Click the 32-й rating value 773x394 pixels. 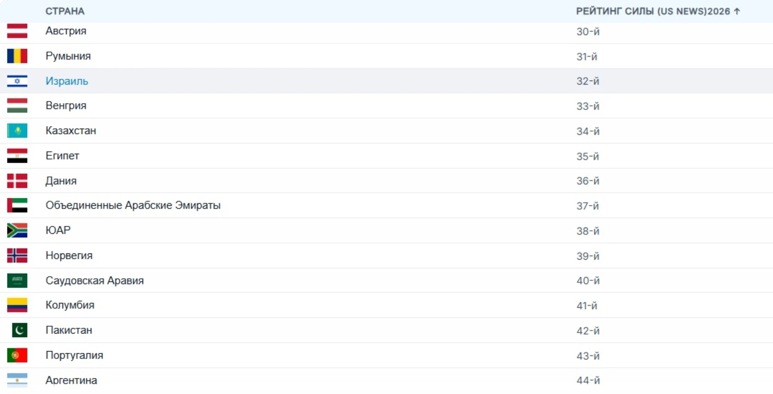pos(588,81)
